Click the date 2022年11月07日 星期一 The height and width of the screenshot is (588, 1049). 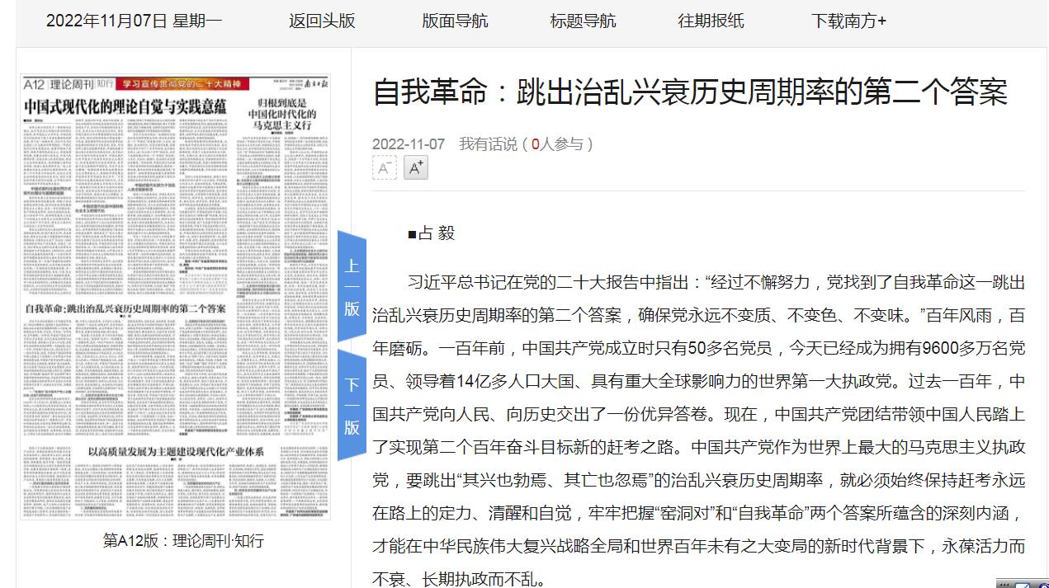click(134, 21)
